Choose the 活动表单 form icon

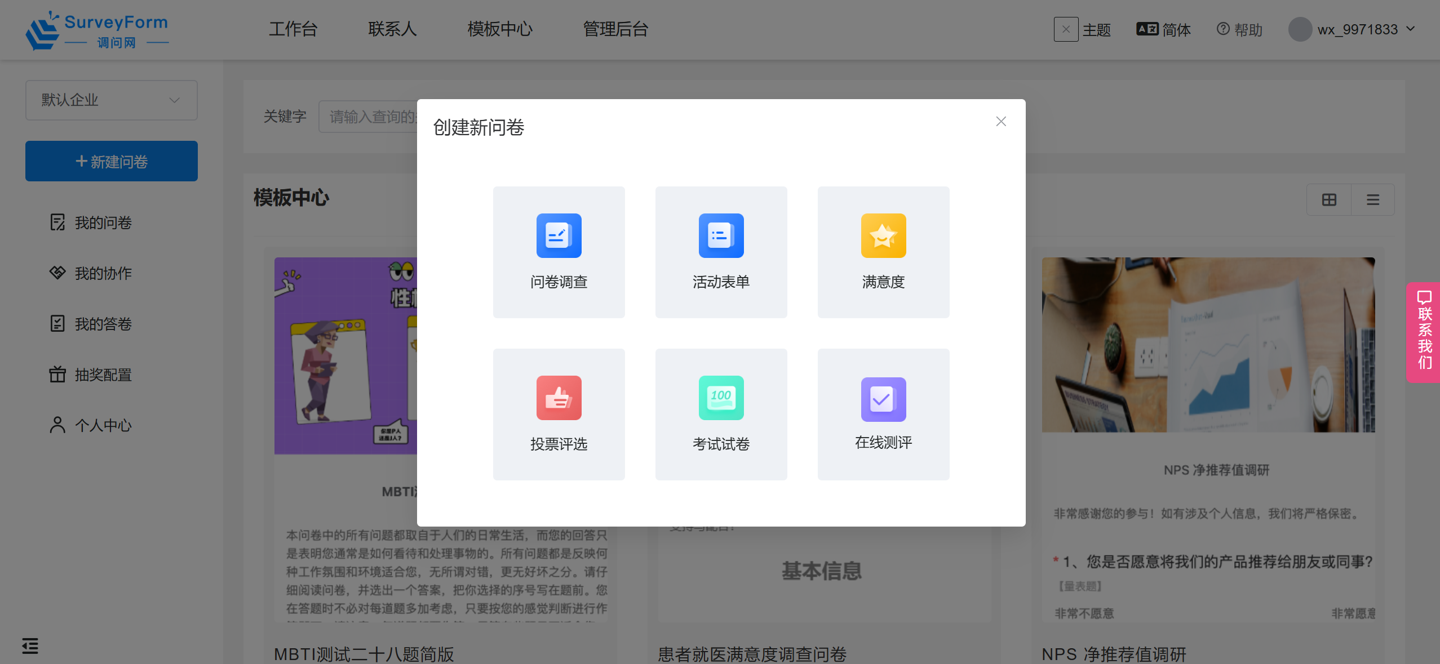(x=721, y=235)
